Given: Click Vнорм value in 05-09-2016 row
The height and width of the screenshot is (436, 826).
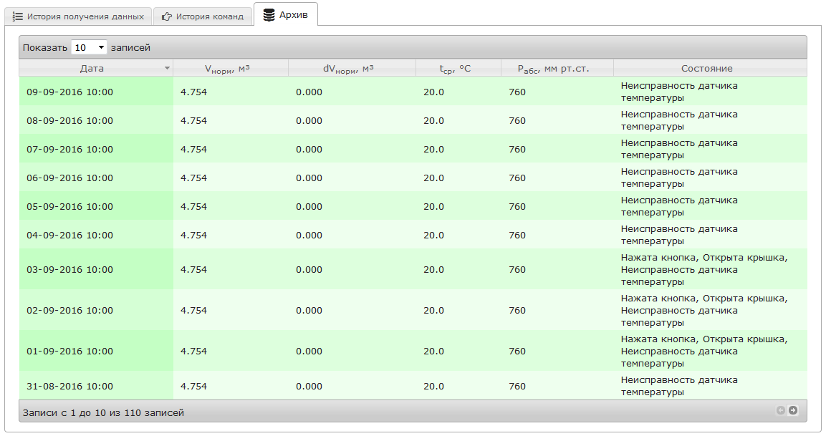Looking at the screenshot, I should click(x=193, y=207).
